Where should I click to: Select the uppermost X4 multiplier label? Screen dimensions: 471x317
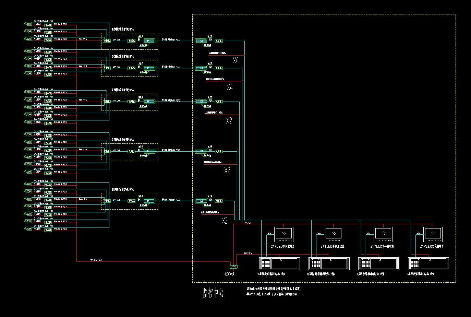coord(236,61)
